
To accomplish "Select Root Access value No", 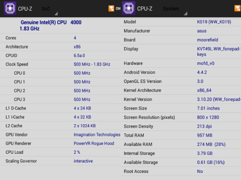I will (200, 172).
